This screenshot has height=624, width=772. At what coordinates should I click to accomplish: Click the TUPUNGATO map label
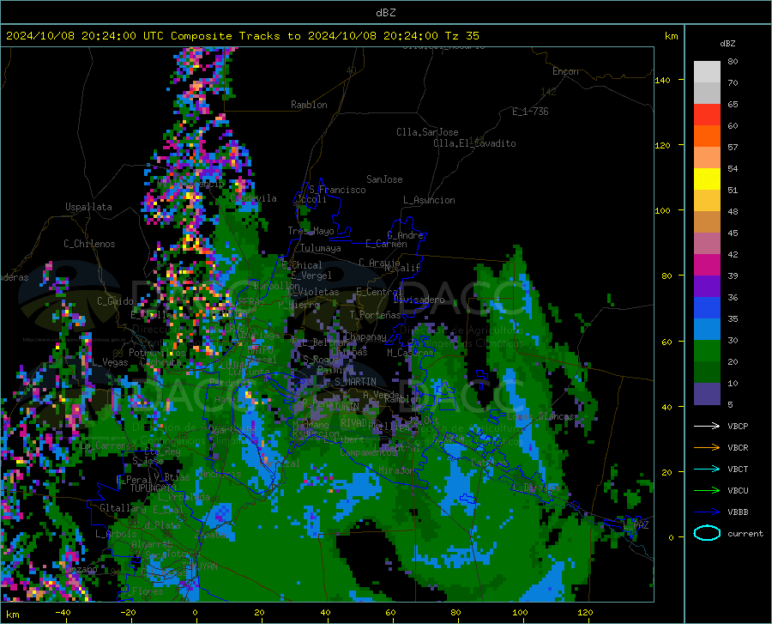[154, 488]
